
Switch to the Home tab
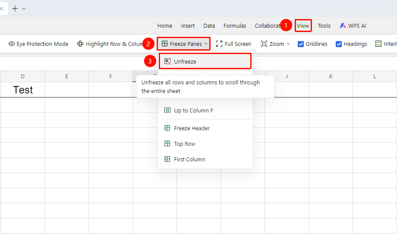(164, 26)
